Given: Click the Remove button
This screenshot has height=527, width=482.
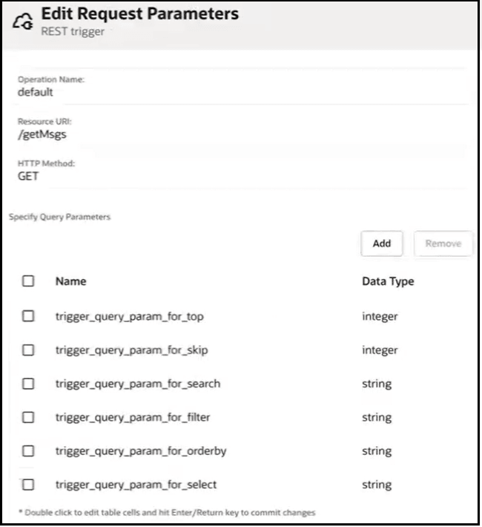Looking at the screenshot, I should 443,243.
